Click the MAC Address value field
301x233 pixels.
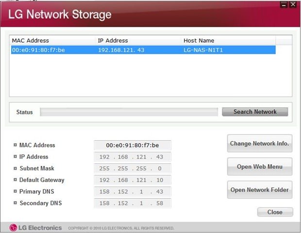point(133,145)
